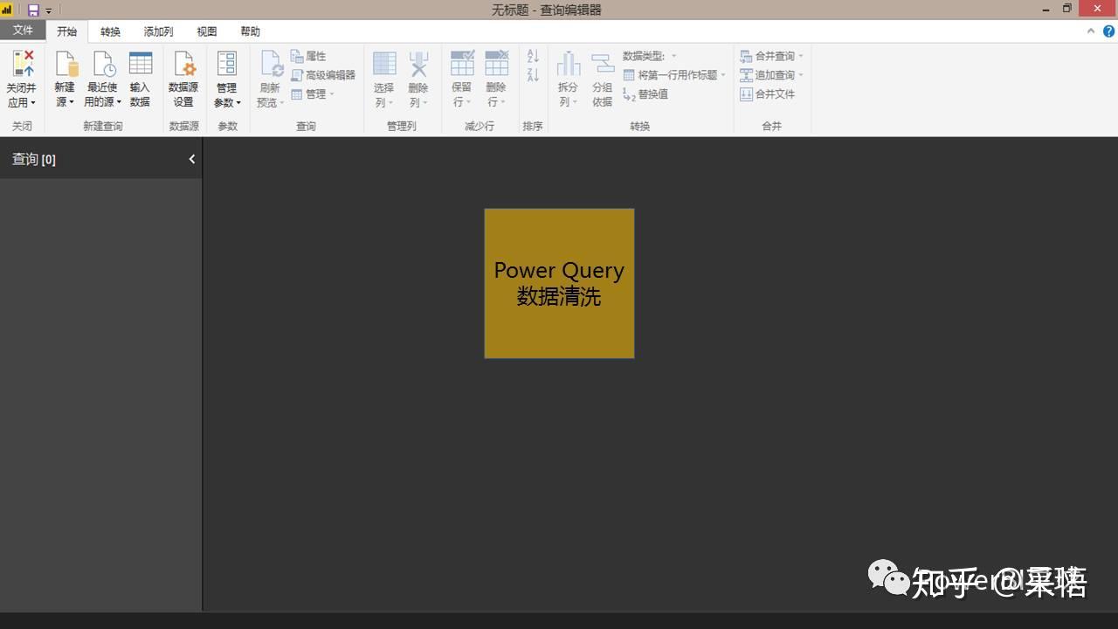The image size is (1118, 629).
Task: Close the 查询编辑器 window
Action: click(x=1098, y=9)
